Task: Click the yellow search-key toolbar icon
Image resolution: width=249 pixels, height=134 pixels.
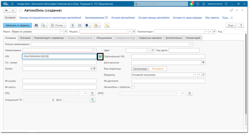Action: click(x=107, y=25)
